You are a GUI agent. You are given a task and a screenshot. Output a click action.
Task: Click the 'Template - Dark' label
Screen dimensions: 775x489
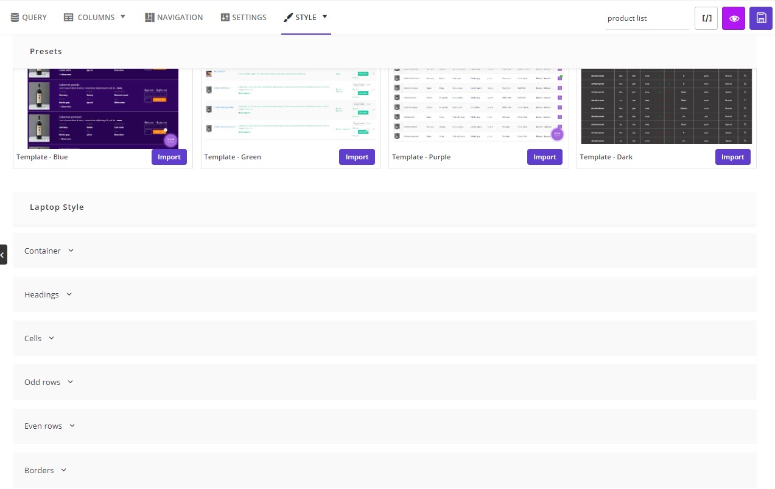click(606, 157)
